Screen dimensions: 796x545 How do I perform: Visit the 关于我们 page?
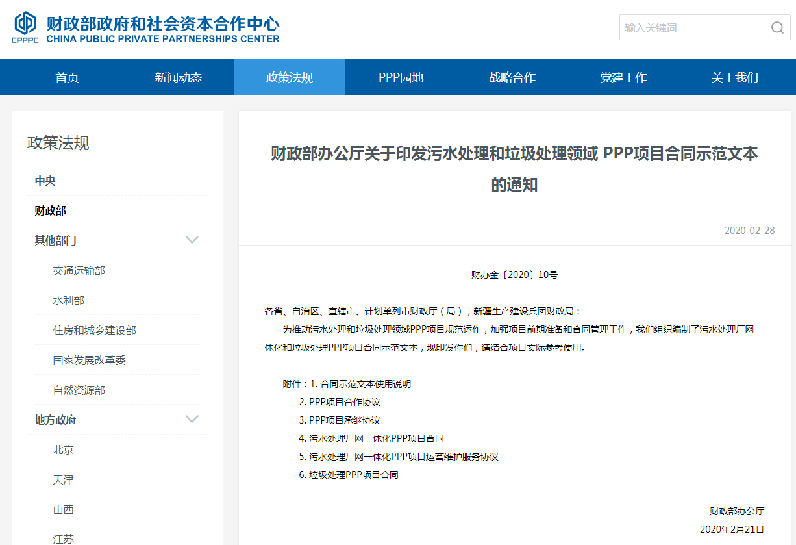pos(734,78)
